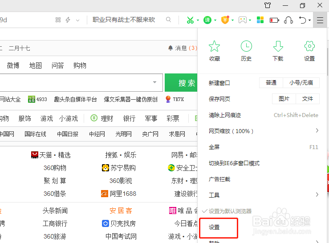Image resolution: width=329 pixels, height=243 pixels.
Task: Open the 购物 search tab
Action: click(80, 65)
